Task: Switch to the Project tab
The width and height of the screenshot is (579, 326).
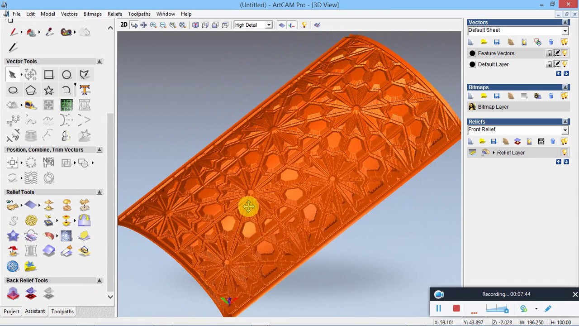Action: [x=12, y=312]
